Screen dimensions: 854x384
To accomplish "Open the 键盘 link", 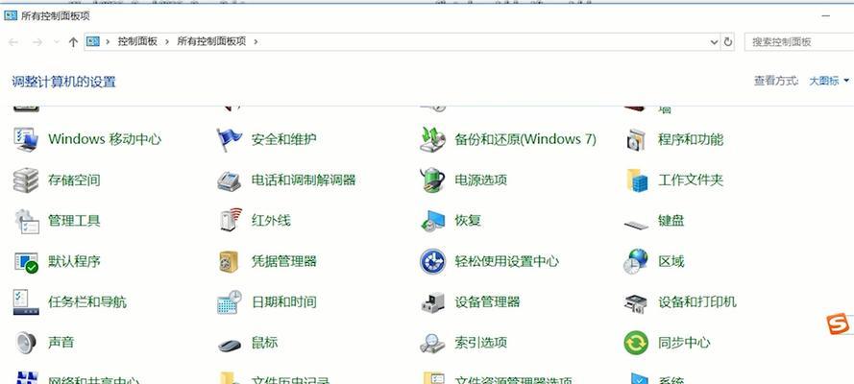I will 671,221.
